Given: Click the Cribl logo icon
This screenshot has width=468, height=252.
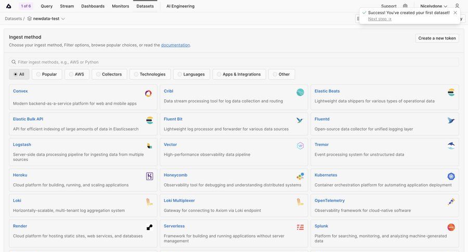Looking at the screenshot, I should [x=300, y=92].
